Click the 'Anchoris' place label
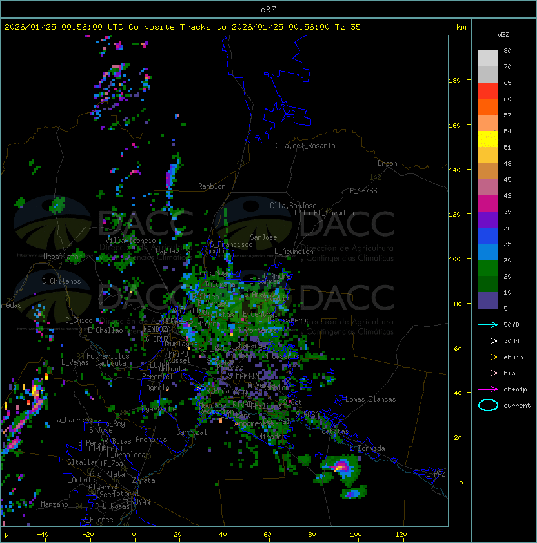The image size is (537, 543). [151, 439]
